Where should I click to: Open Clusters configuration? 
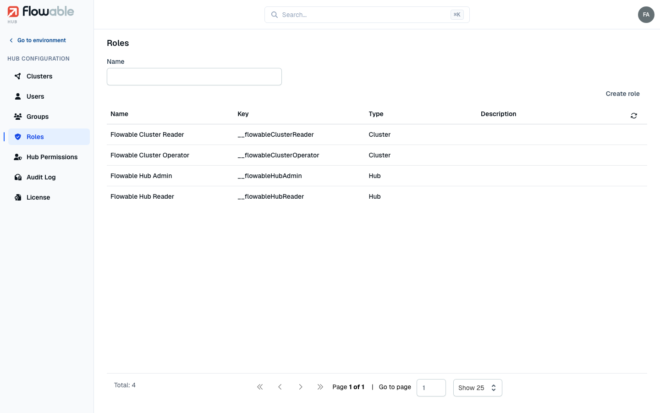(49, 76)
